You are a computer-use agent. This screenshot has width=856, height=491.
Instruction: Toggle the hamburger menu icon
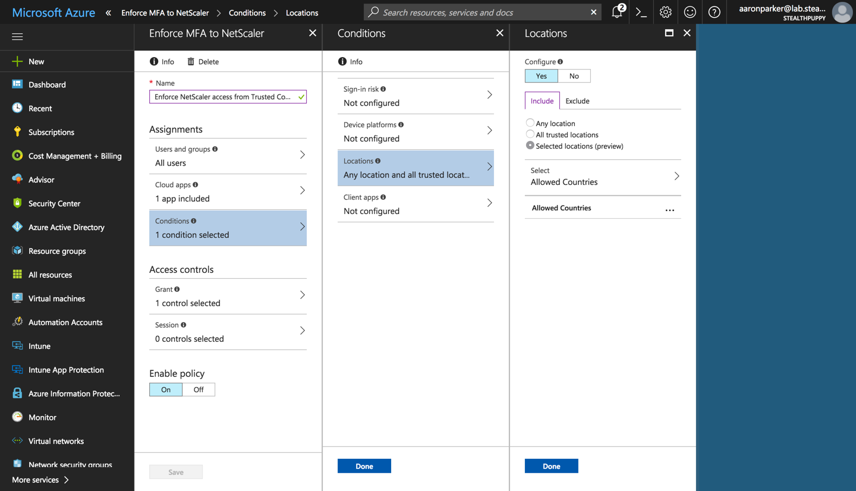point(17,37)
